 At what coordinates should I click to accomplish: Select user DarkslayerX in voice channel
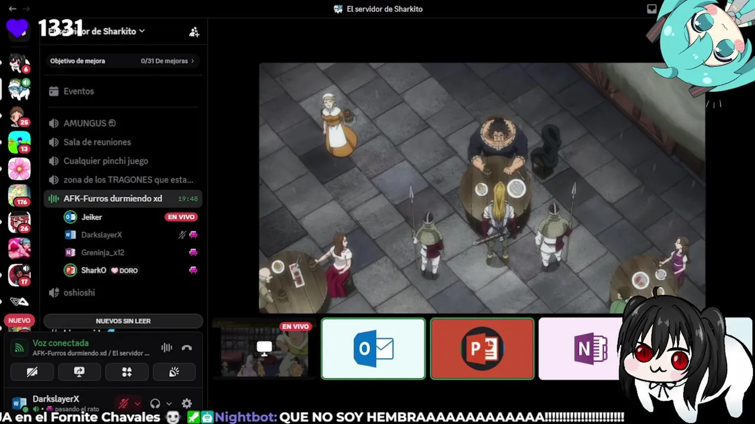click(130, 235)
